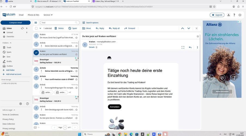
Task: Star 'Nutzungsbedingungen' Airbnb email
Action: (x=76, y=88)
